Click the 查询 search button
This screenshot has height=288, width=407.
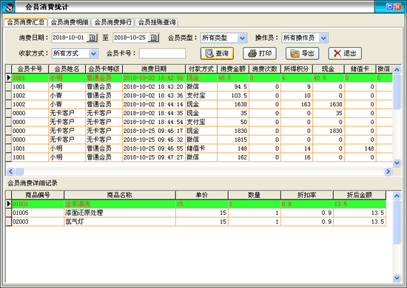click(x=217, y=53)
